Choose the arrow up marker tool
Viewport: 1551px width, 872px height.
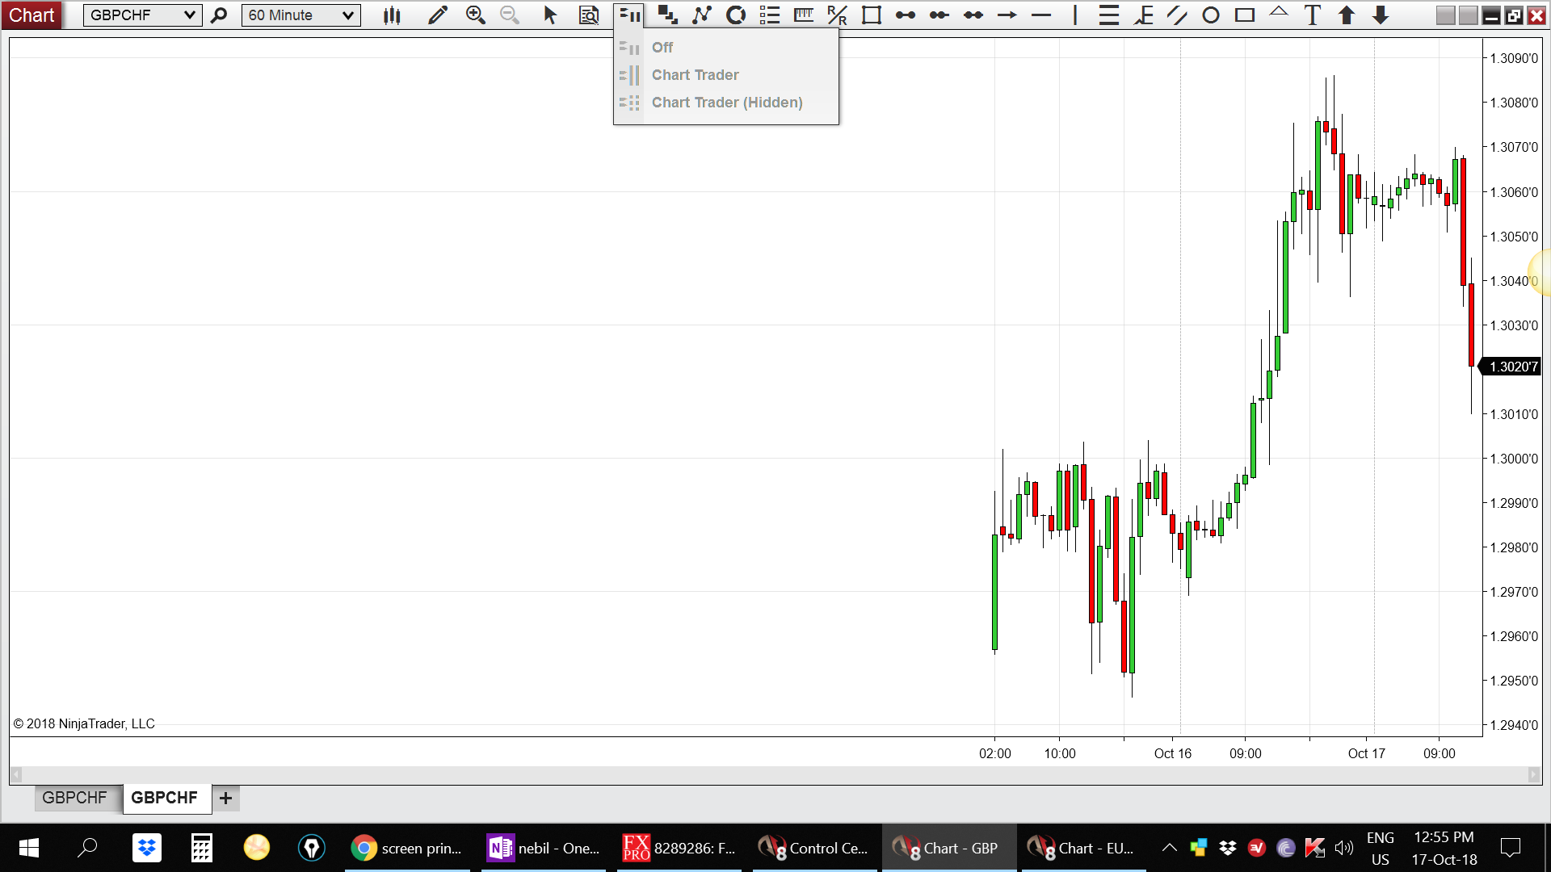pos(1346,15)
